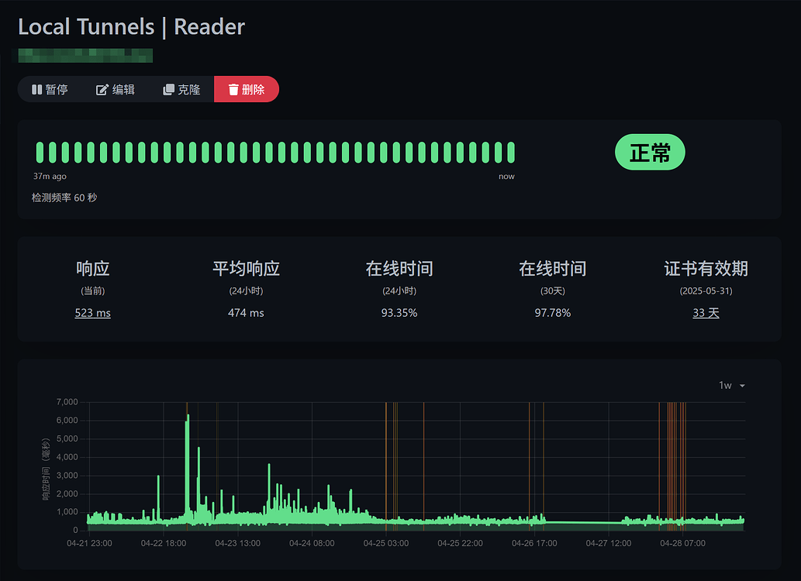Open the editor via the 编辑 label
This screenshot has height=581, width=801.
click(x=123, y=90)
